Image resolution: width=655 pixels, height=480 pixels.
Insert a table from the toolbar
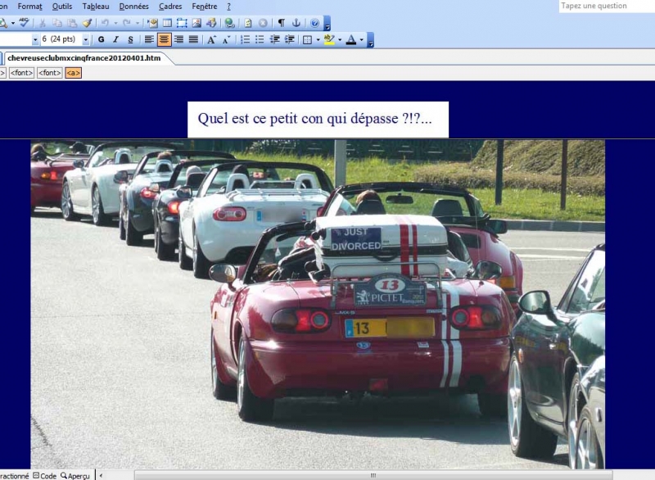167,23
